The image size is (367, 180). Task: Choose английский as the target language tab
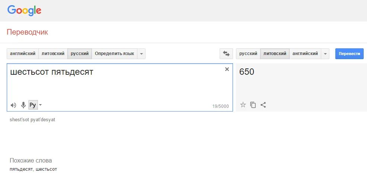tap(305, 54)
